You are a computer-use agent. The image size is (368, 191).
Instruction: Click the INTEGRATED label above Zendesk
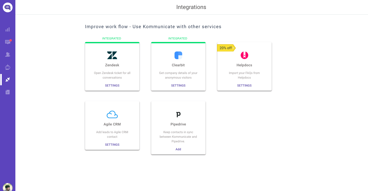[x=112, y=38]
